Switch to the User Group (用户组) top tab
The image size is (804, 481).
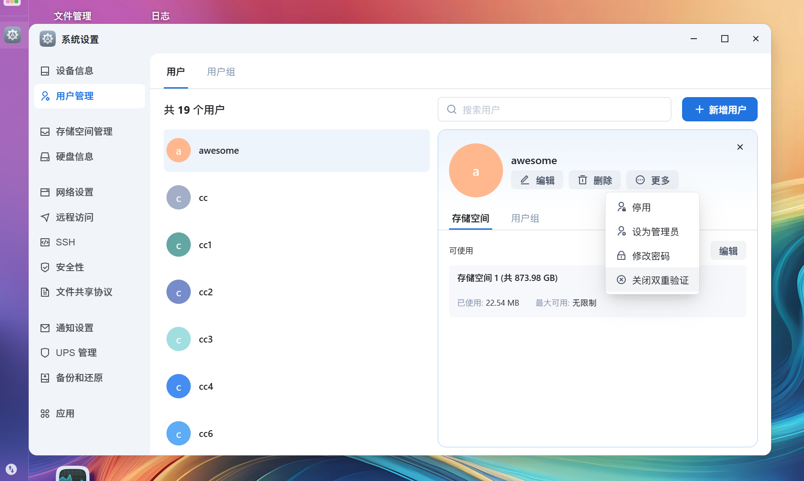tap(221, 72)
